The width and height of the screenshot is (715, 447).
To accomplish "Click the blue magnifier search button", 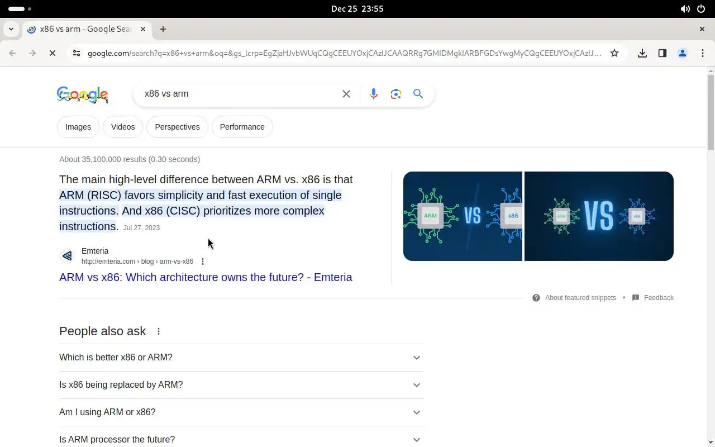I will pyautogui.click(x=418, y=94).
